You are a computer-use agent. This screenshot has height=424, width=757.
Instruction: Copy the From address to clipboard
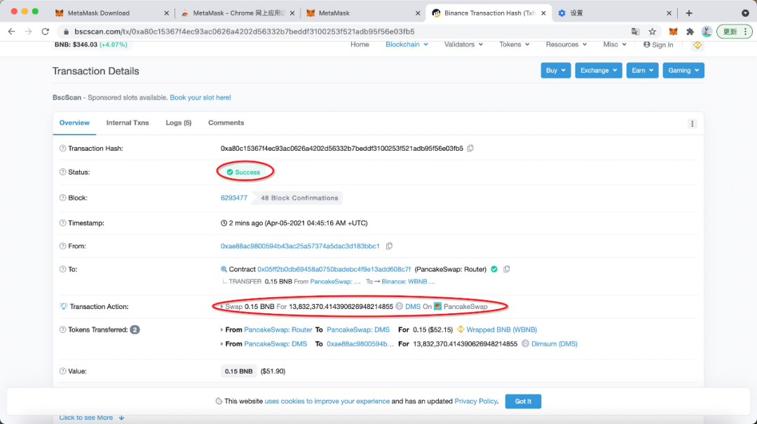pos(389,246)
